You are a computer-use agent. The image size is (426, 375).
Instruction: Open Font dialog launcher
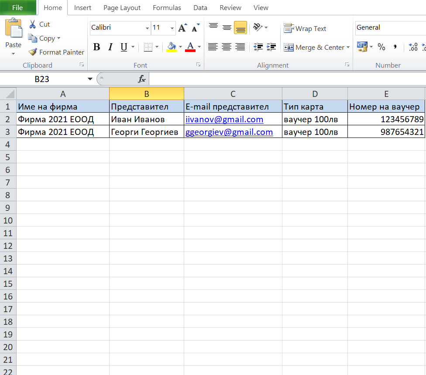point(198,65)
